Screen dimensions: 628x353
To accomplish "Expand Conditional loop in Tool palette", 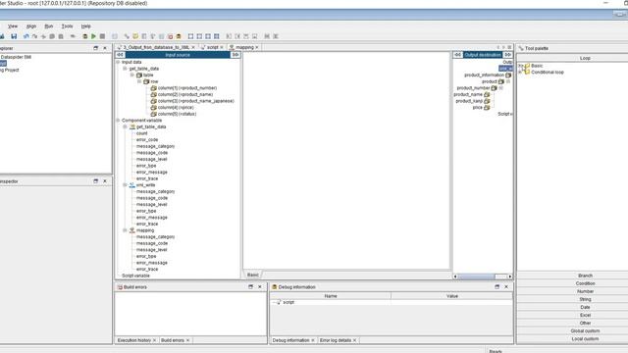I will pyautogui.click(x=520, y=72).
